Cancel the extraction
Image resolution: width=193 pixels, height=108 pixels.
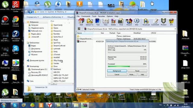117,74
